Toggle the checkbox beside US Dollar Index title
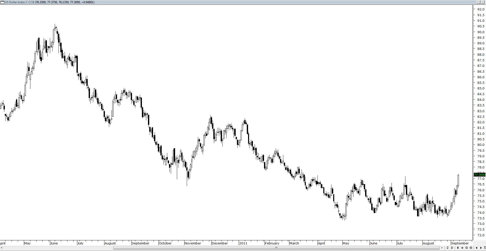The height and width of the screenshot is (251, 486). [x=2, y=2]
